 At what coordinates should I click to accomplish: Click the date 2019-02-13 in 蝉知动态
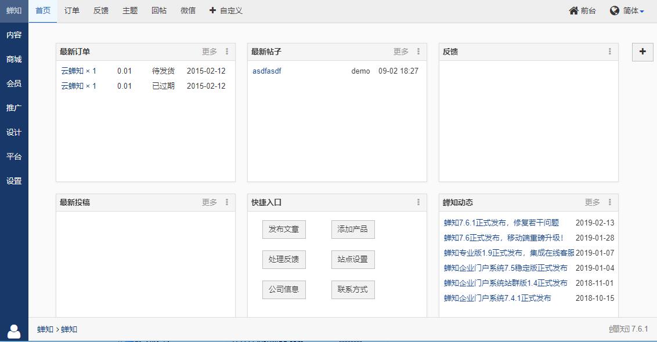coord(595,223)
